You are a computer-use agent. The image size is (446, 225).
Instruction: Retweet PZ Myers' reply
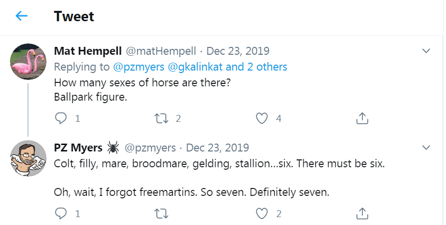pyautogui.click(x=161, y=214)
